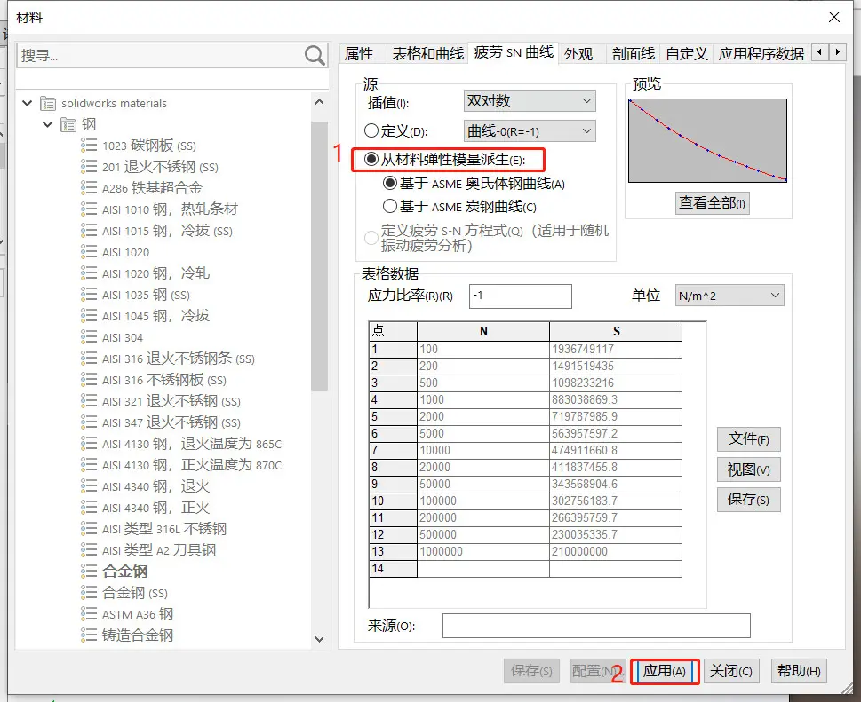Image resolution: width=861 pixels, height=702 pixels.
Task: Select AISI 4340 钢，正火 material
Action: [x=156, y=508]
